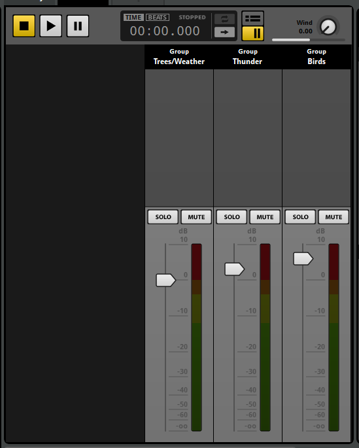The width and height of the screenshot is (359, 448).
Task: Switch time display to TIME mode
Action: [133, 18]
